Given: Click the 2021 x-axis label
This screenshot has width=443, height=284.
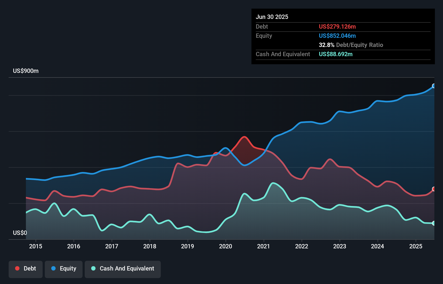Looking at the screenshot, I should coord(264,246).
